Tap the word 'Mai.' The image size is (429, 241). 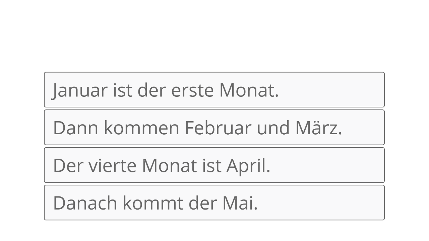point(240,203)
